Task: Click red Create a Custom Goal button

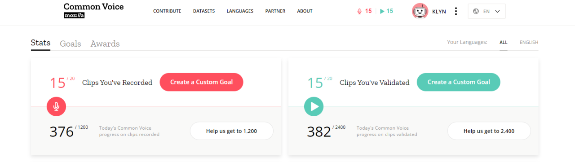Action: tap(201, 82)
